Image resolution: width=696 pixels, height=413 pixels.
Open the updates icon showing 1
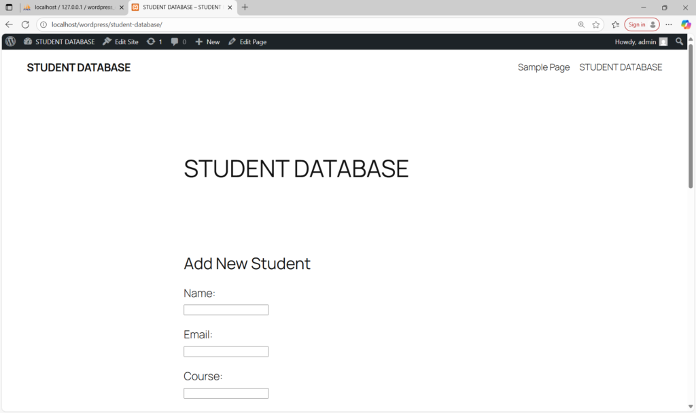154,41
